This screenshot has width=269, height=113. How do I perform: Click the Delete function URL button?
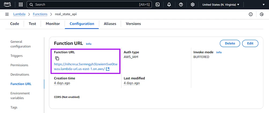point(230,44)
